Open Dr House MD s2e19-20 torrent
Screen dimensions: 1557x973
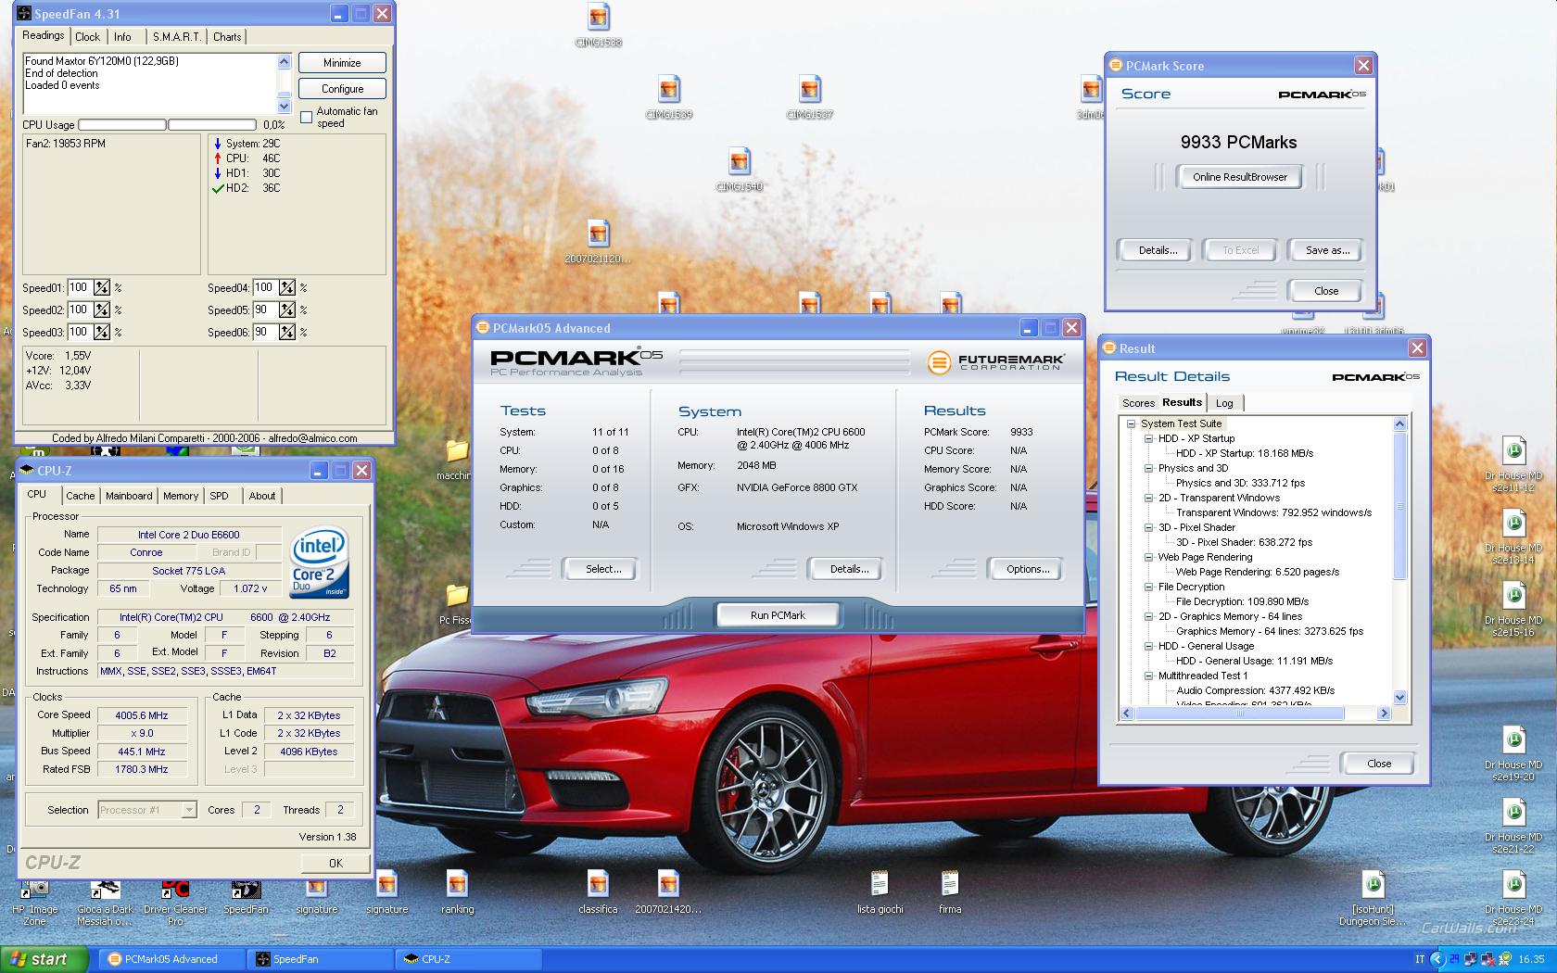point(1513,753)
